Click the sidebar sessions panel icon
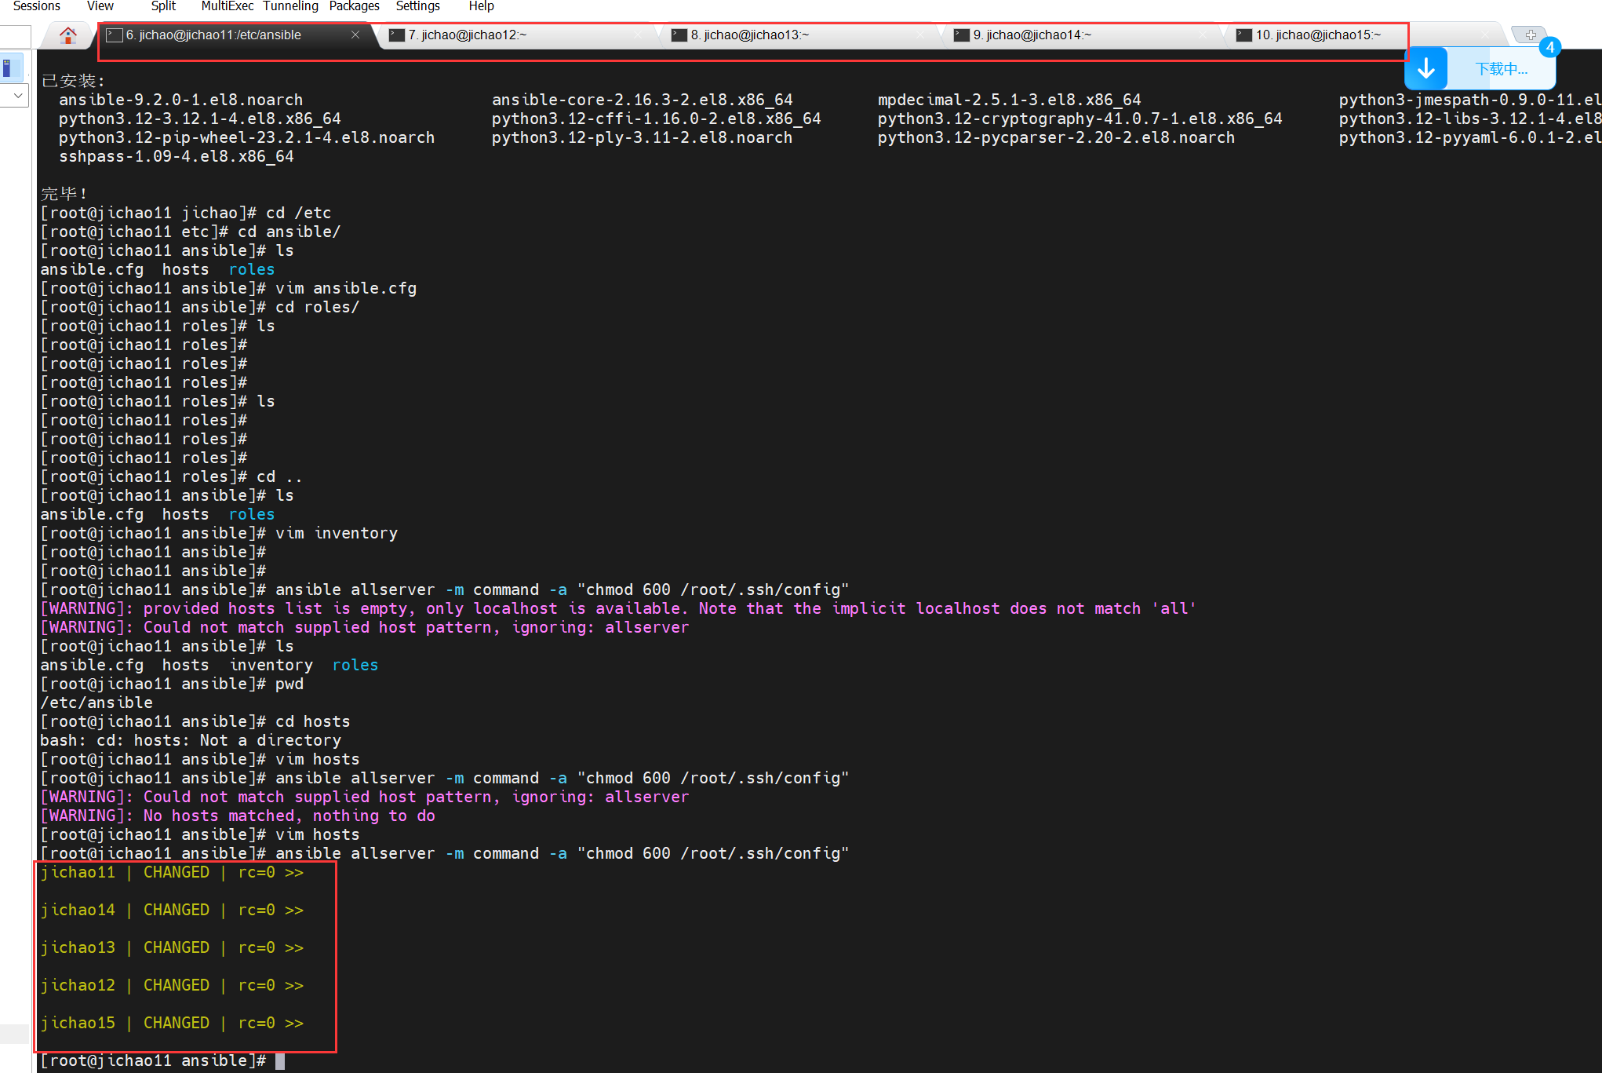Viewport: 1602px width, 1073px height. (x=11, y=68)
